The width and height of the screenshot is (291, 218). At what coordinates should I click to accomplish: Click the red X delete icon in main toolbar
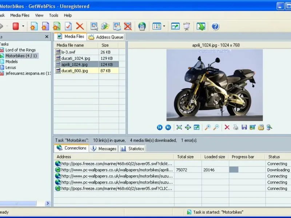(80, 26)
